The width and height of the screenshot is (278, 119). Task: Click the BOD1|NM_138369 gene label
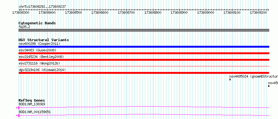tap(32, 104)
